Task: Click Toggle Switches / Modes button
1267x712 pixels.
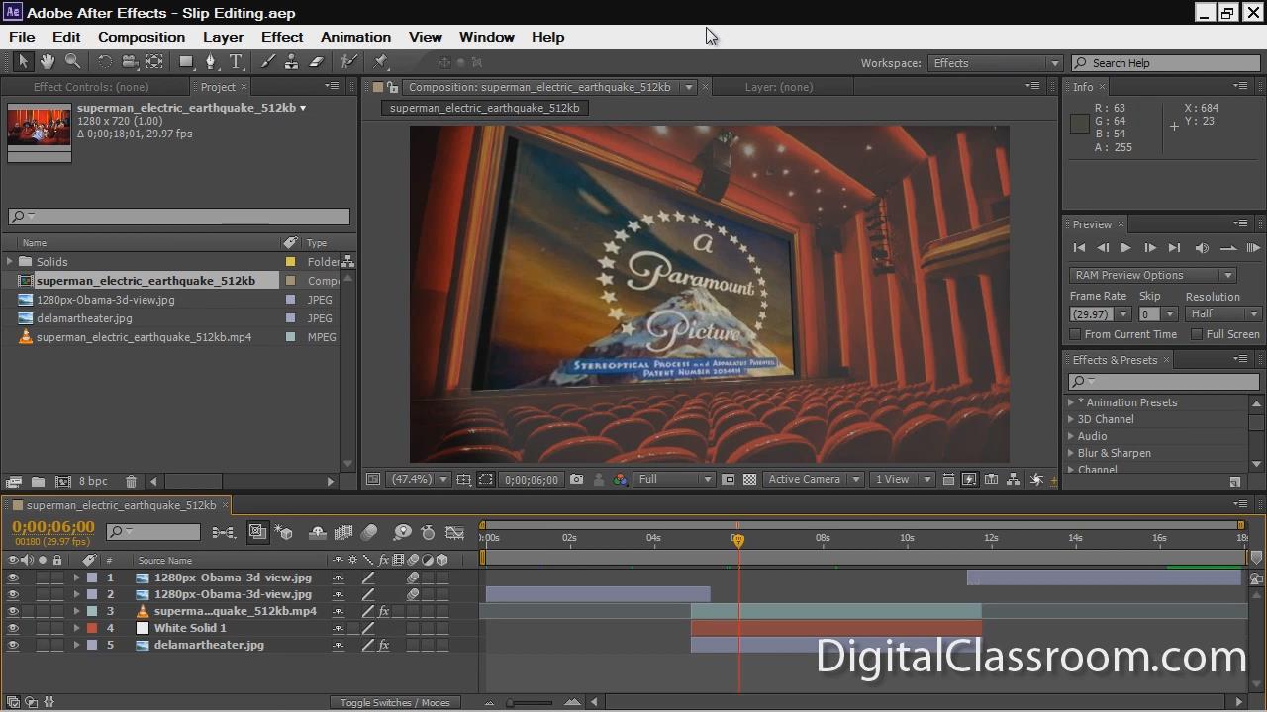Action: pos(395,702)
